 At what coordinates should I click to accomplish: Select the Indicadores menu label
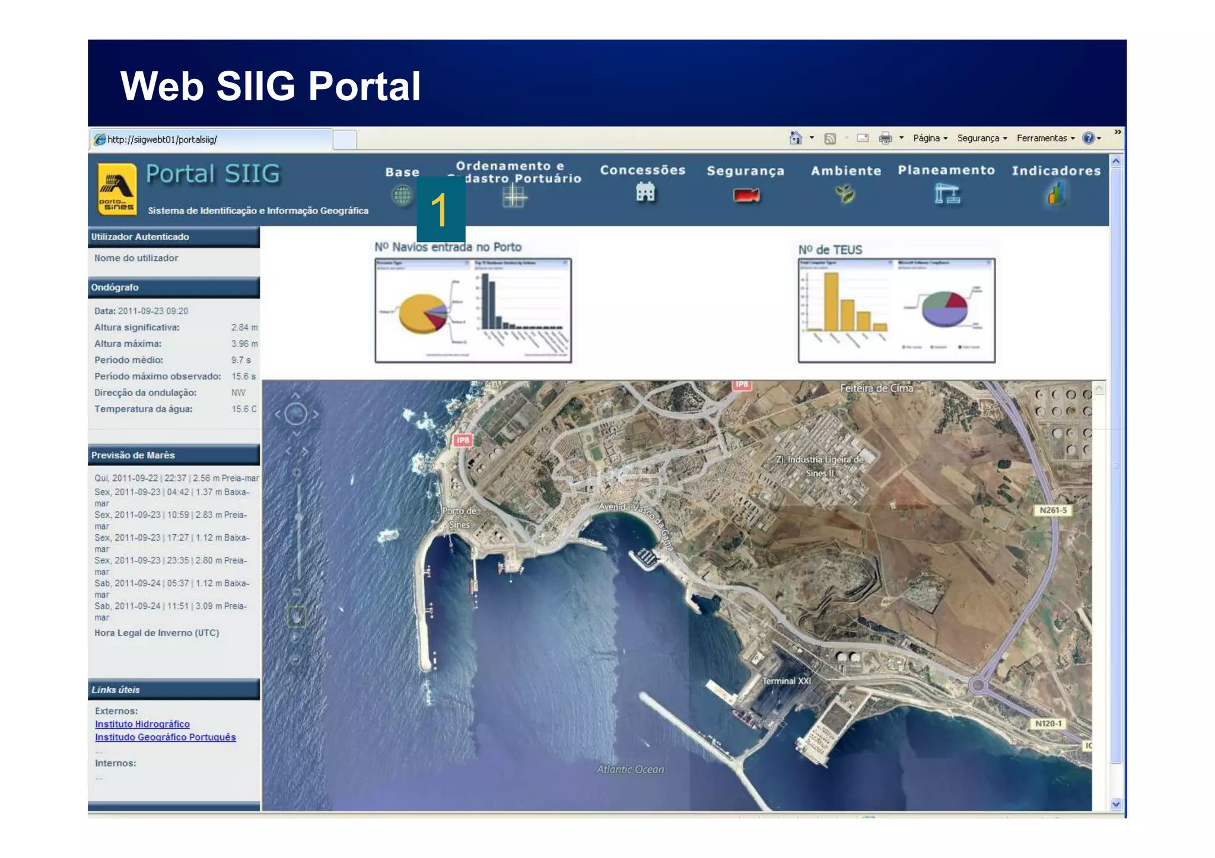point(1056,171)
